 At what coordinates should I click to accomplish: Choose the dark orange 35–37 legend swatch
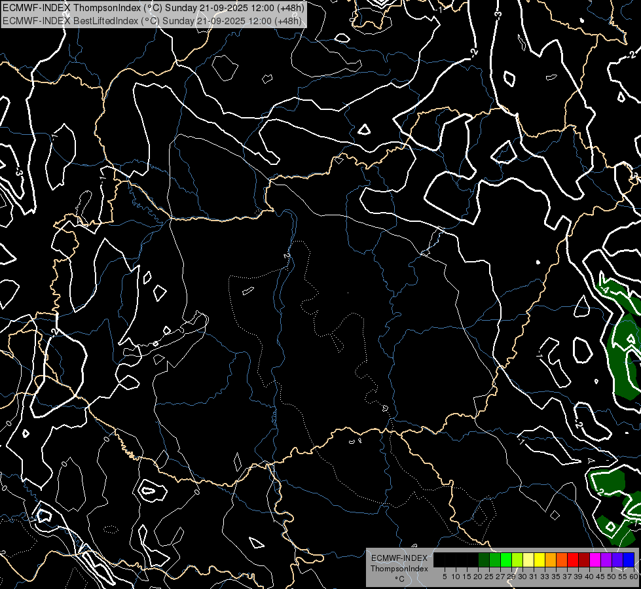[561, 560]
